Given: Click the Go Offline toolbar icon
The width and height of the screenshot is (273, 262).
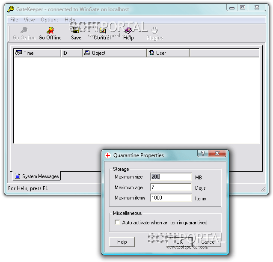Looking at the screenshot, I should coord(50,30).
